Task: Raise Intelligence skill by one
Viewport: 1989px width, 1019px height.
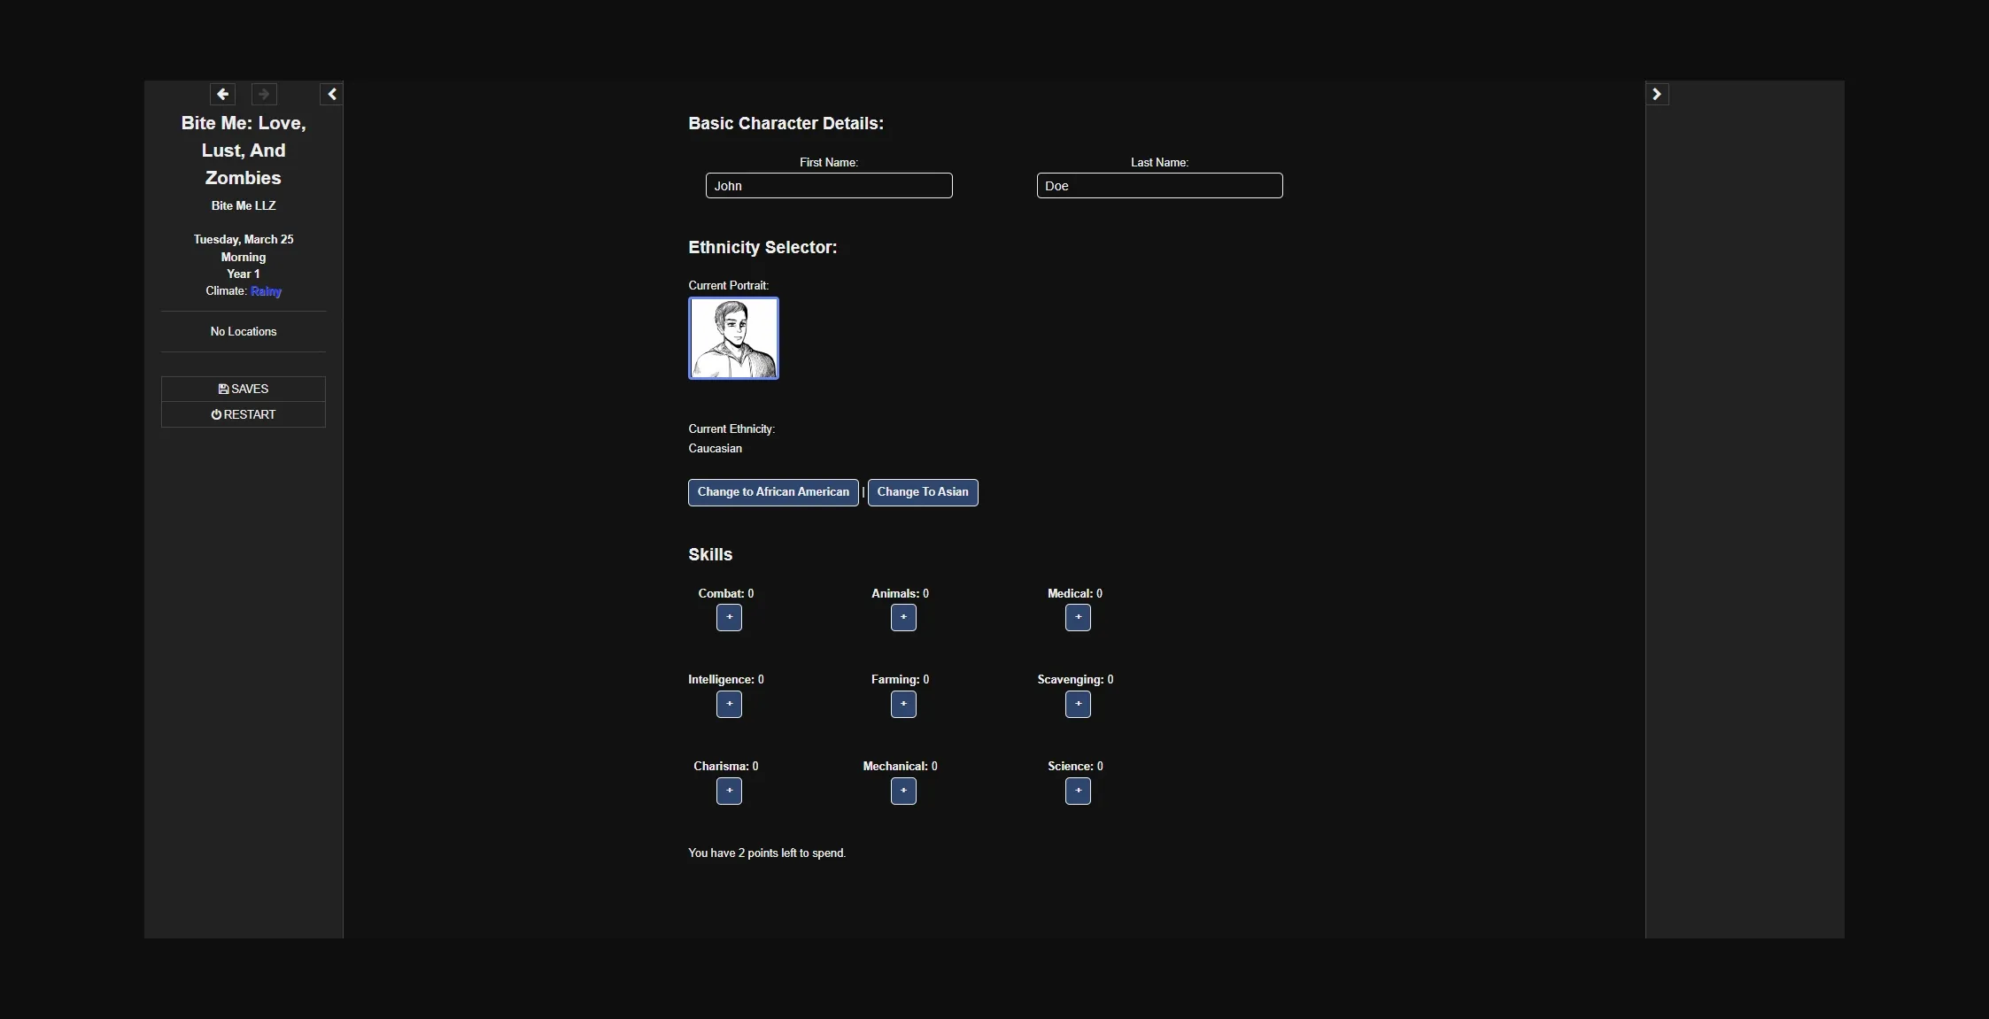Action: pos(729,704)
